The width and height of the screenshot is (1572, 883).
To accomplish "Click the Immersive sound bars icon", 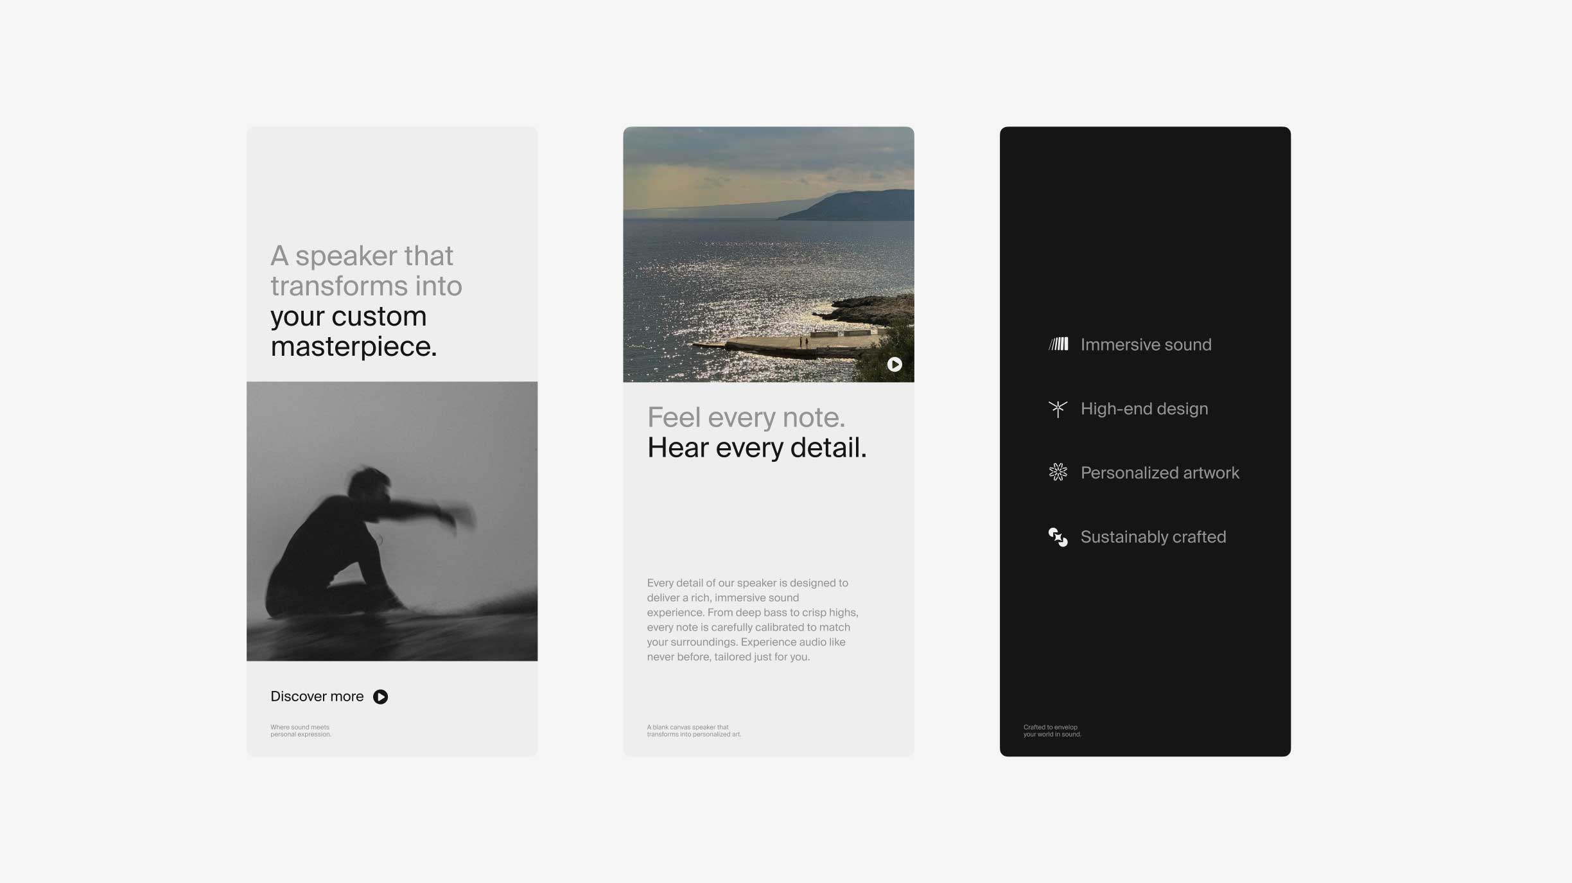I will pos(1058,344).
